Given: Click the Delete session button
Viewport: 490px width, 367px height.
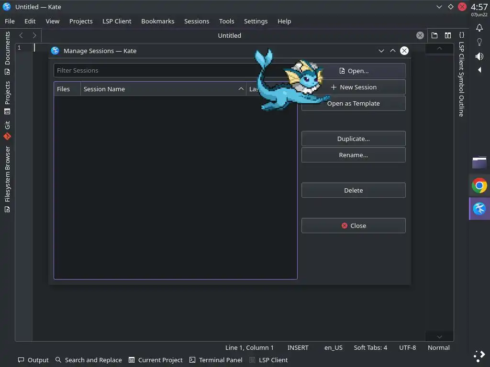Looking at the screenshot, I should pyautogui.click(x=354, y=190).
